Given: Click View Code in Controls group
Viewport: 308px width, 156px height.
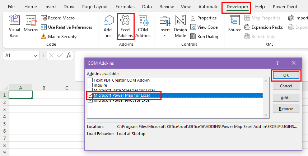Looking at the screenshot, I should coord(204,27).
